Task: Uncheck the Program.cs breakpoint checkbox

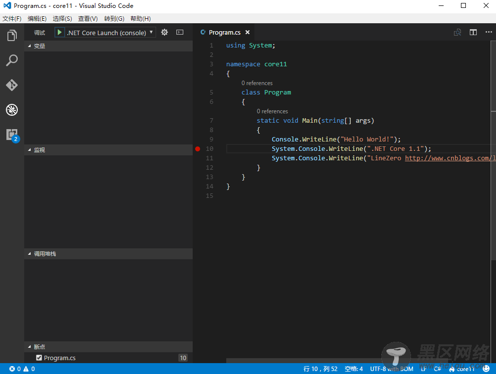Action: click(39, 358)
